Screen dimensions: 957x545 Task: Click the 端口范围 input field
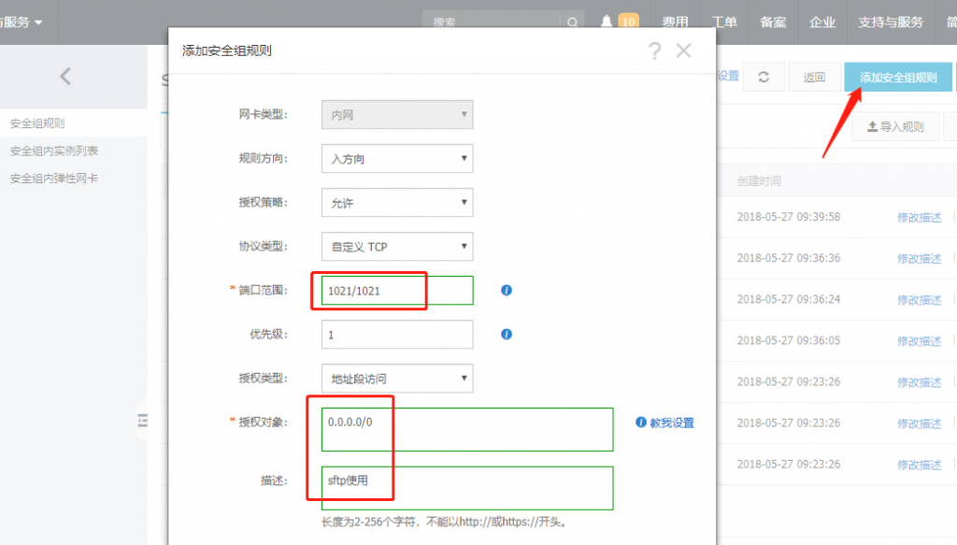point(396,291)
